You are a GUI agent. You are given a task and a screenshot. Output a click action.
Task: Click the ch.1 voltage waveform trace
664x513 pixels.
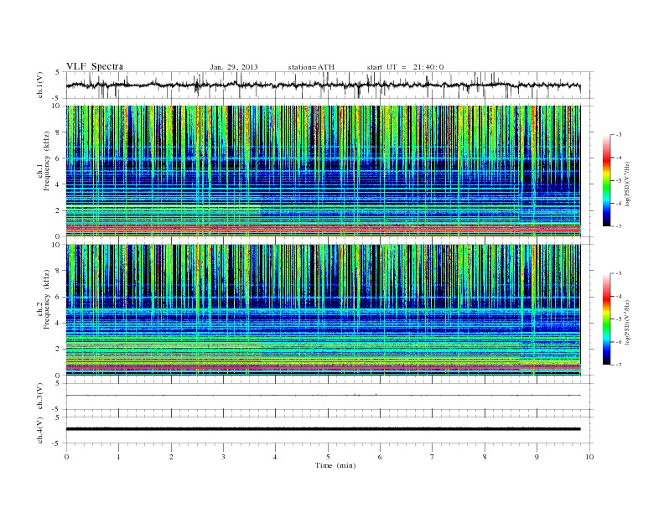click(323, 85)
